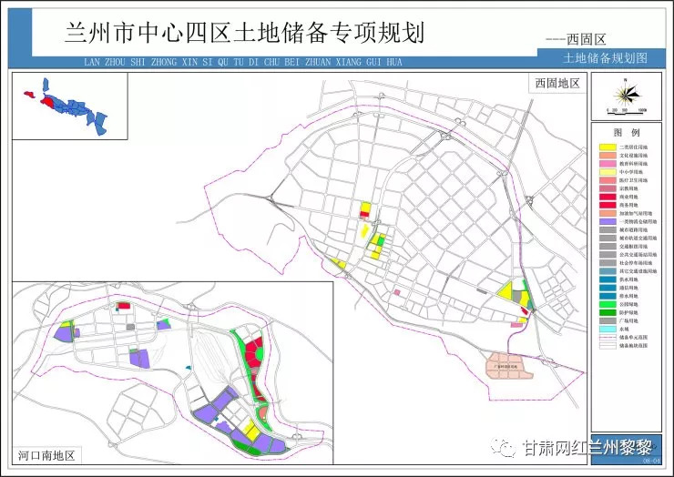Screen dimensions: 674x477
Task: Click the 社会停车场用地 legend label
Action: (x=636, y=263)
